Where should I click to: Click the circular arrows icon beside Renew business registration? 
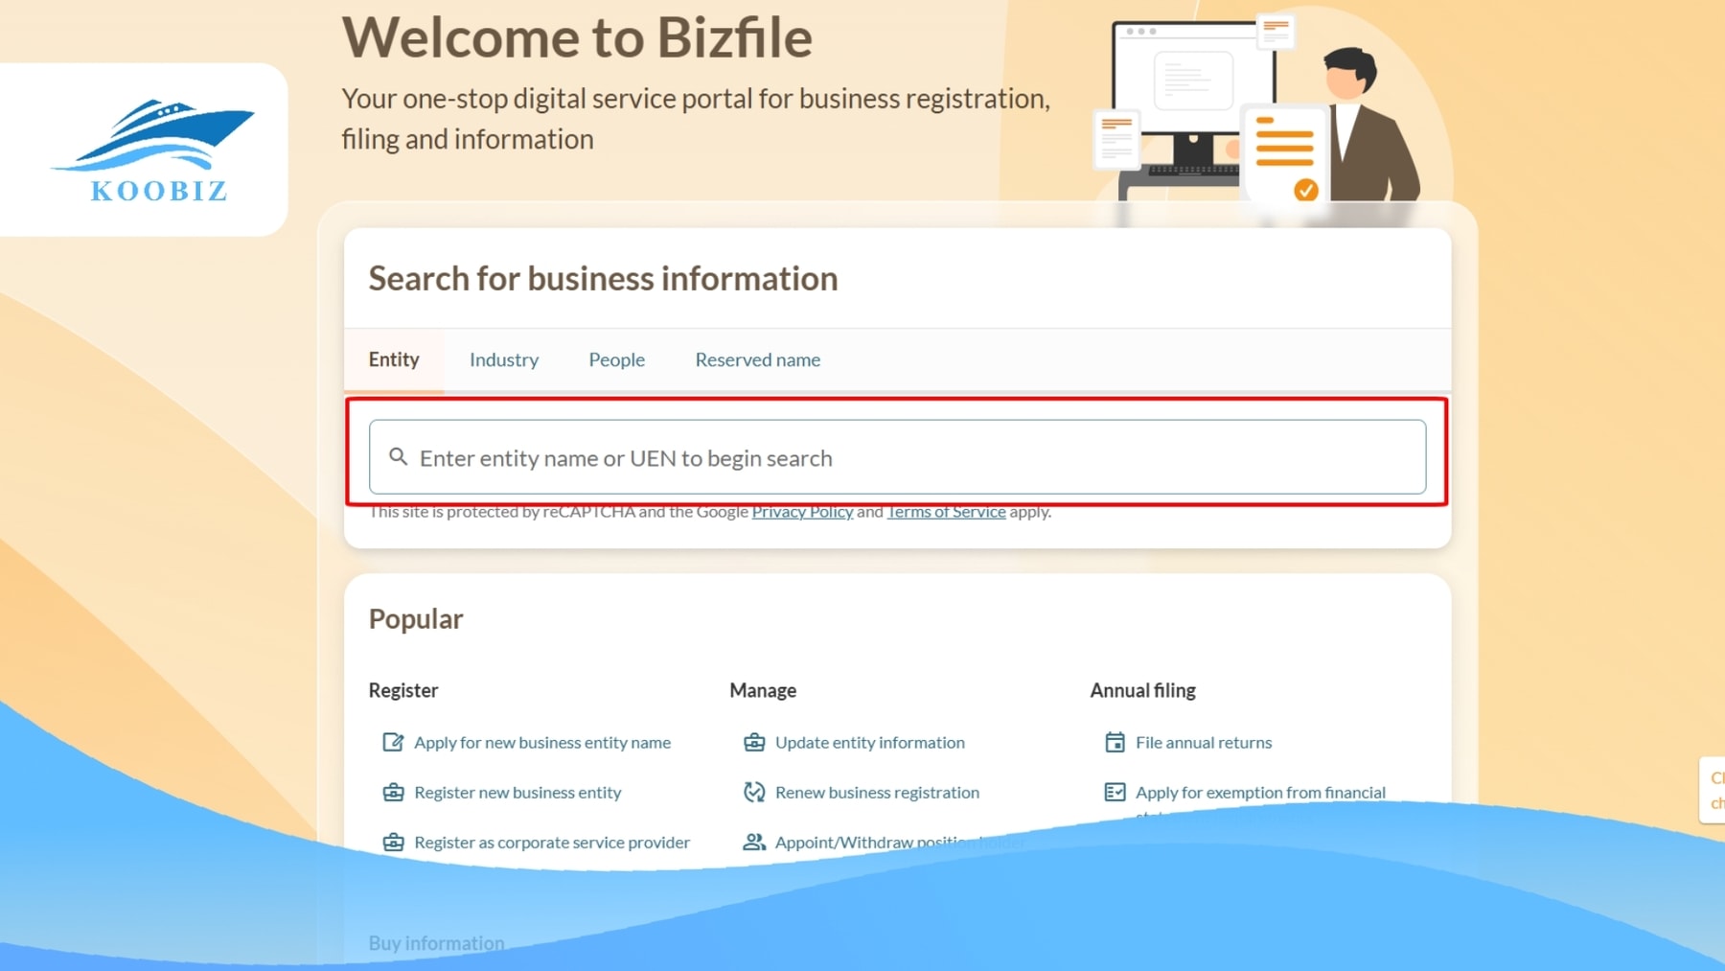[754, 792]
